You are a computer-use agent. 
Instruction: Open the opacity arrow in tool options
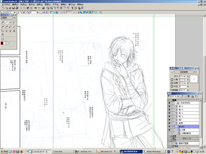pyautogui.click(x=188, y=90)
